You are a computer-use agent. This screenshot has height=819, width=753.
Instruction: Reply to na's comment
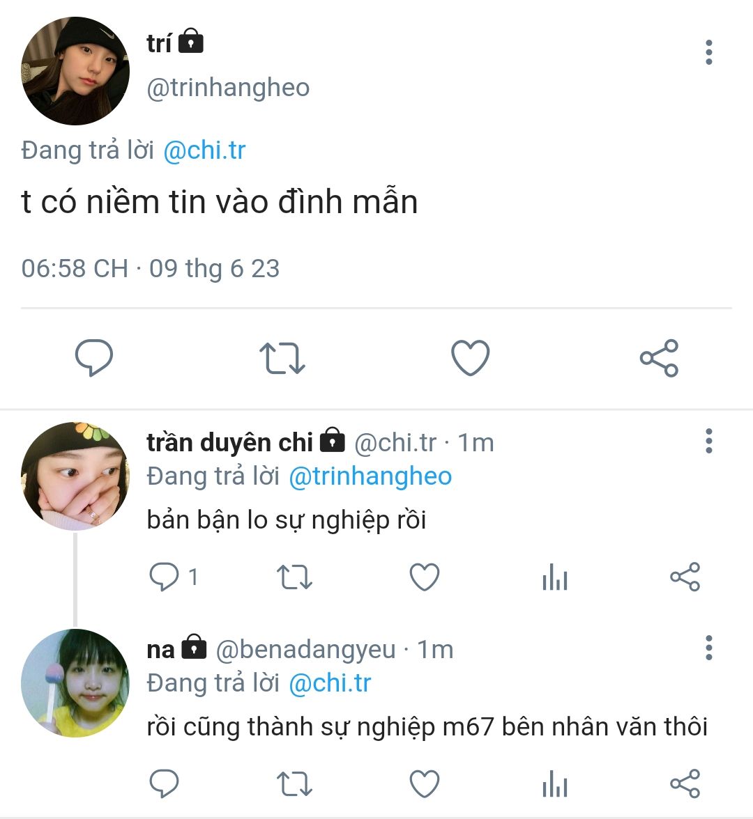point(165,784)
